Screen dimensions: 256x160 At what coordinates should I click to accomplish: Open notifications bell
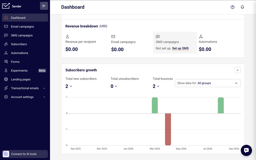pos(242,7)
